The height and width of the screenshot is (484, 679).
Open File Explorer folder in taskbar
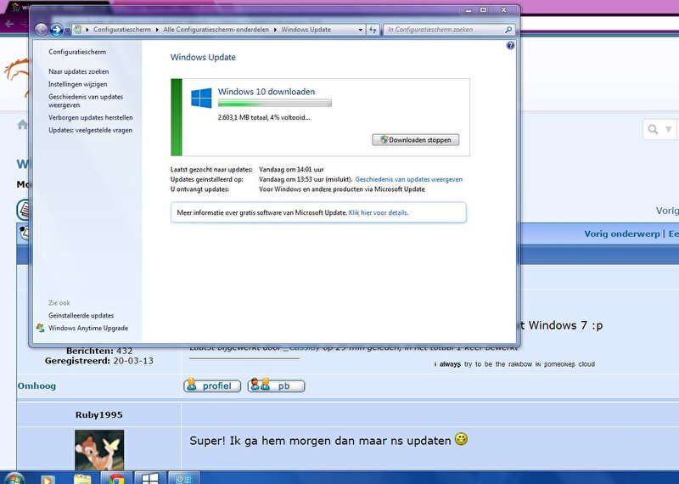(x=82, y=477)
